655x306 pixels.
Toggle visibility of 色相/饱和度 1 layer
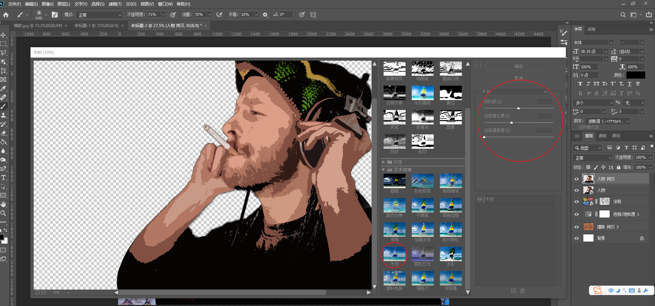pos(576,214)
